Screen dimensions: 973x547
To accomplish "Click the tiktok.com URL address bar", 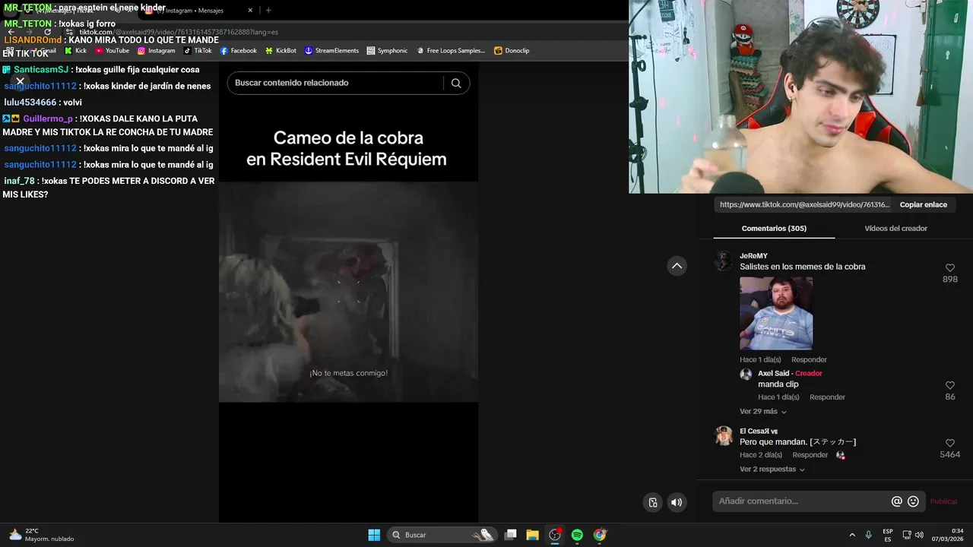I will (179, 32).
